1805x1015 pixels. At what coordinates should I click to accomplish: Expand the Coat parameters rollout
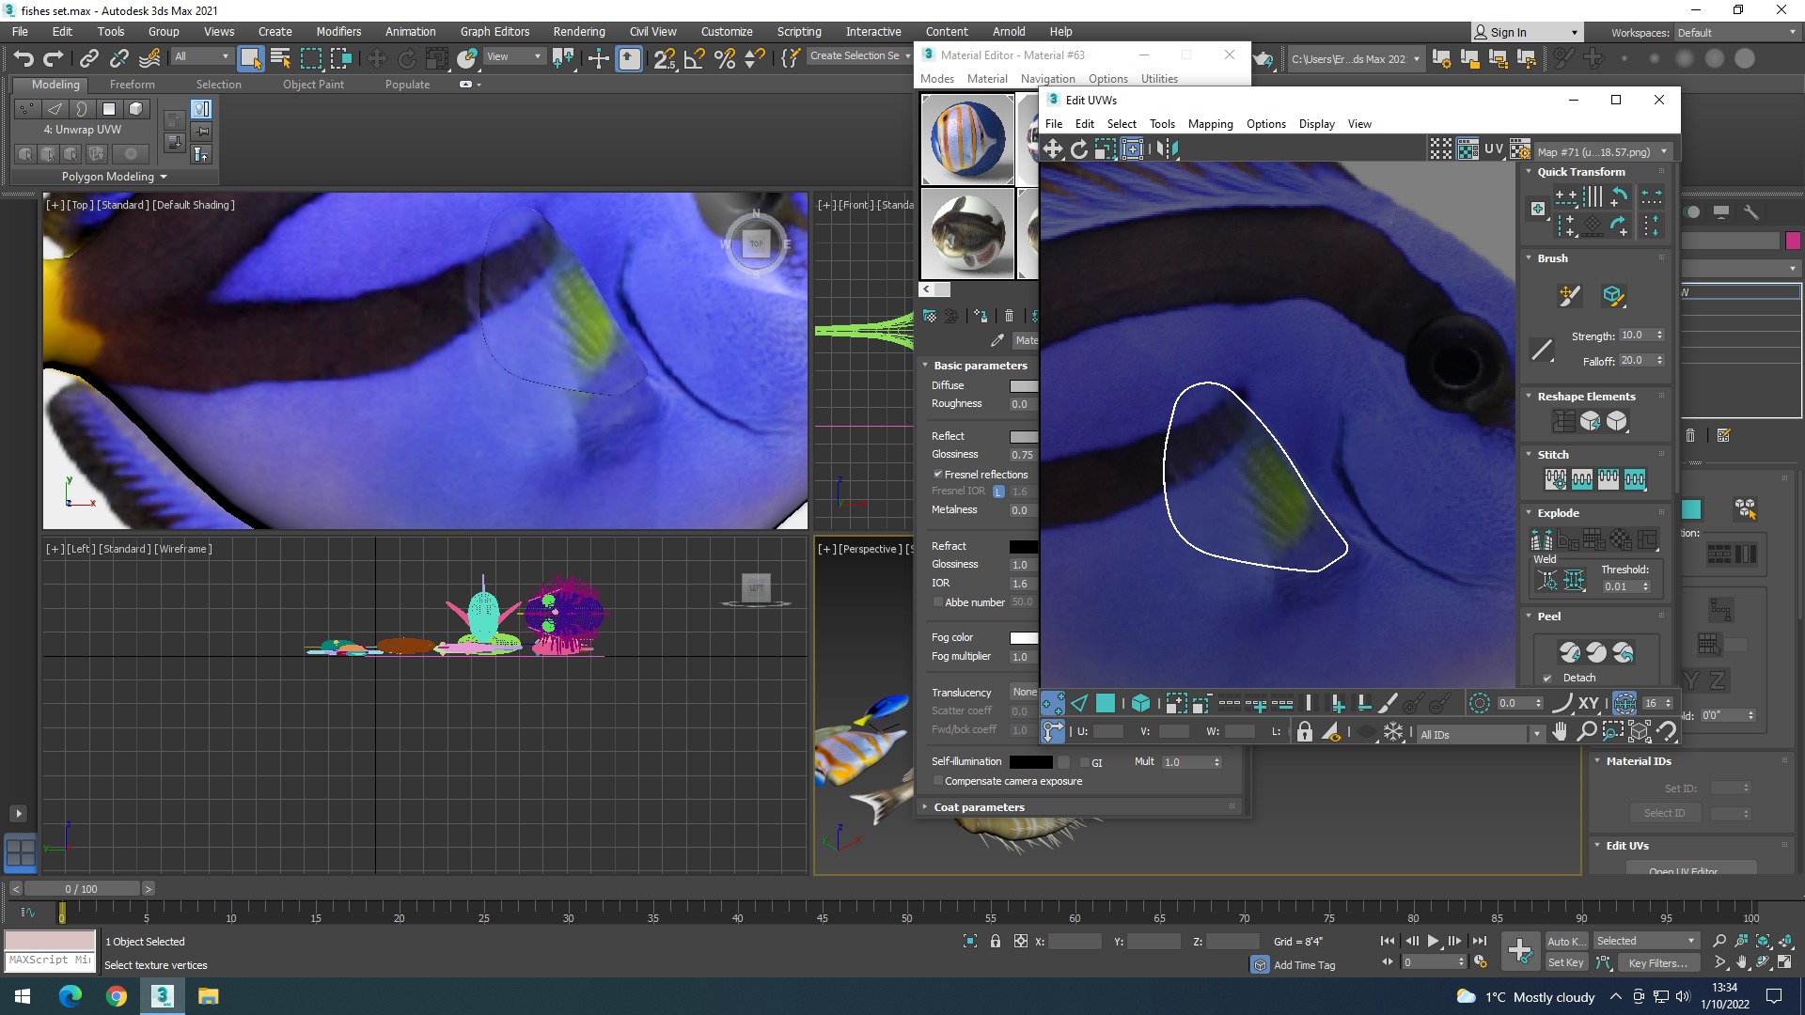979,807
